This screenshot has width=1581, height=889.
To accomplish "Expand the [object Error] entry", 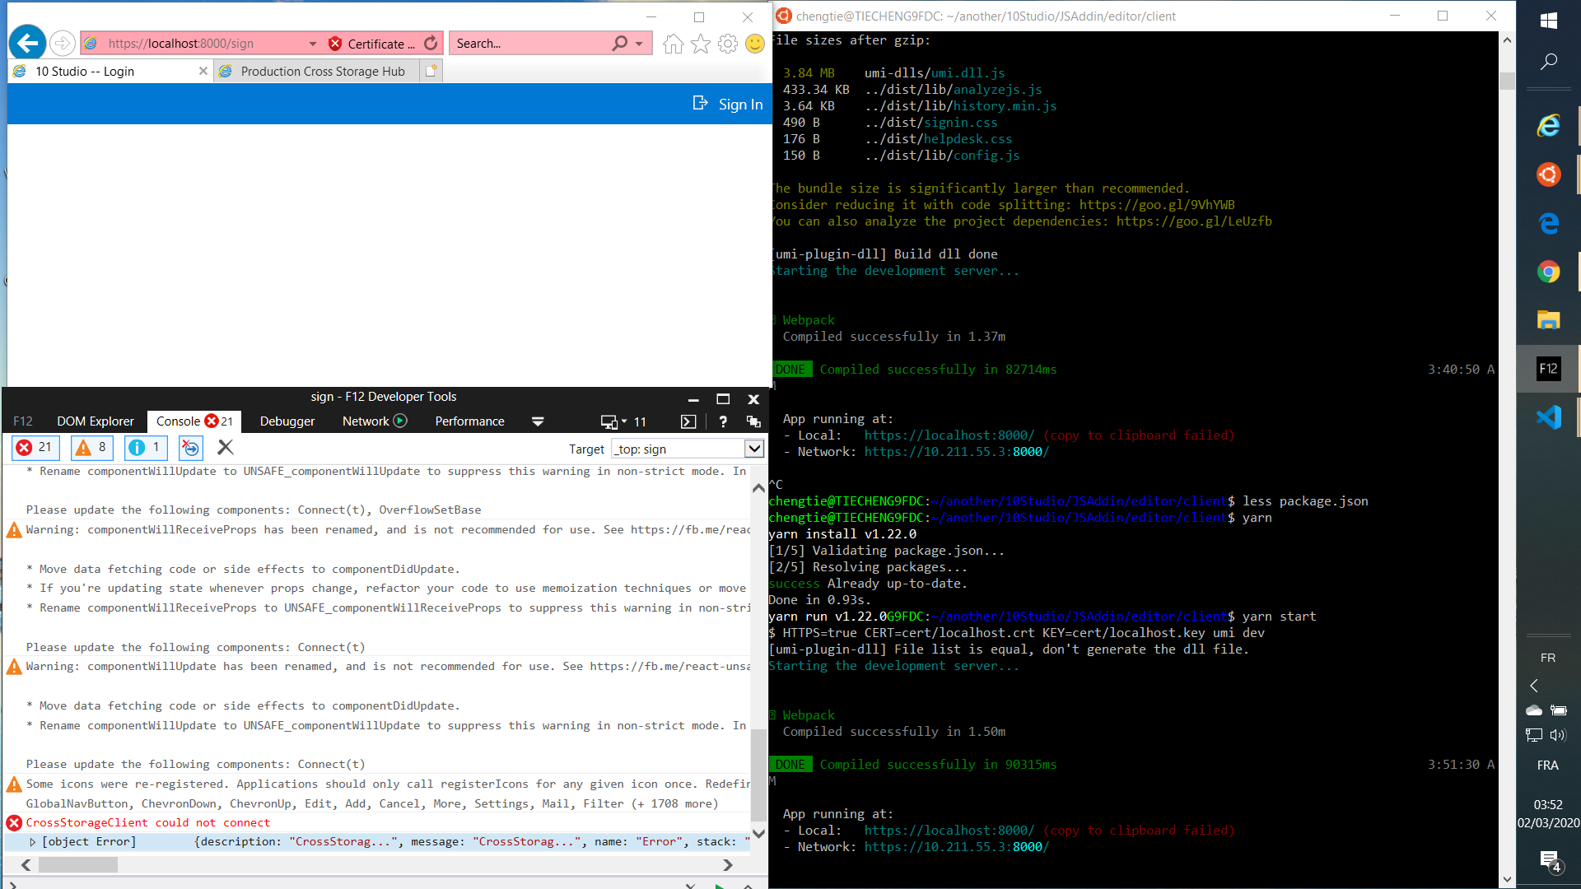I will coord(33,842).
